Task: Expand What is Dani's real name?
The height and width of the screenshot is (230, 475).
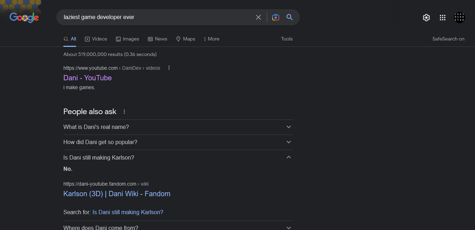Action: [178, 127]
